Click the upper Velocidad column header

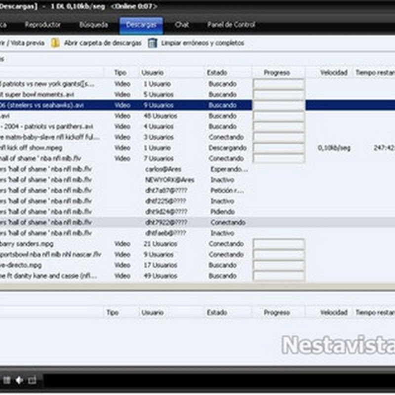pyautogui.click(x=334, y=73)
